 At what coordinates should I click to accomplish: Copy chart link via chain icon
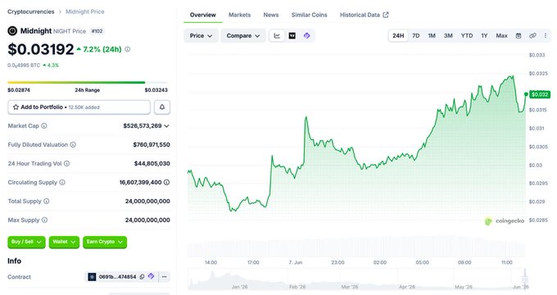click(x=532, y=35)
